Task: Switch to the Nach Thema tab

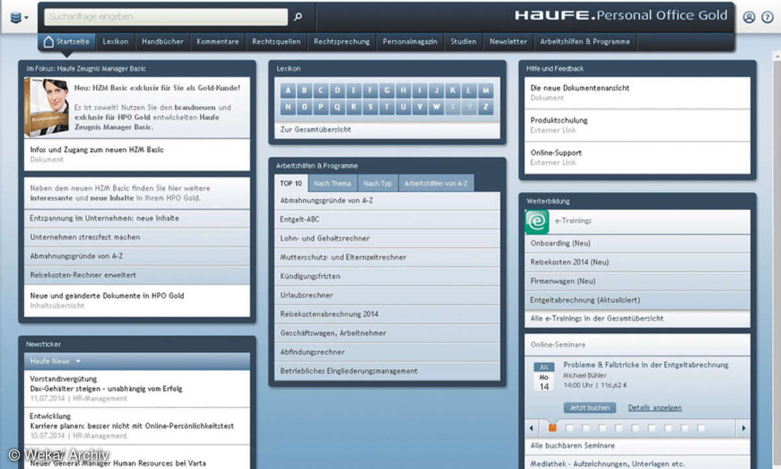Action: [333, 184]
